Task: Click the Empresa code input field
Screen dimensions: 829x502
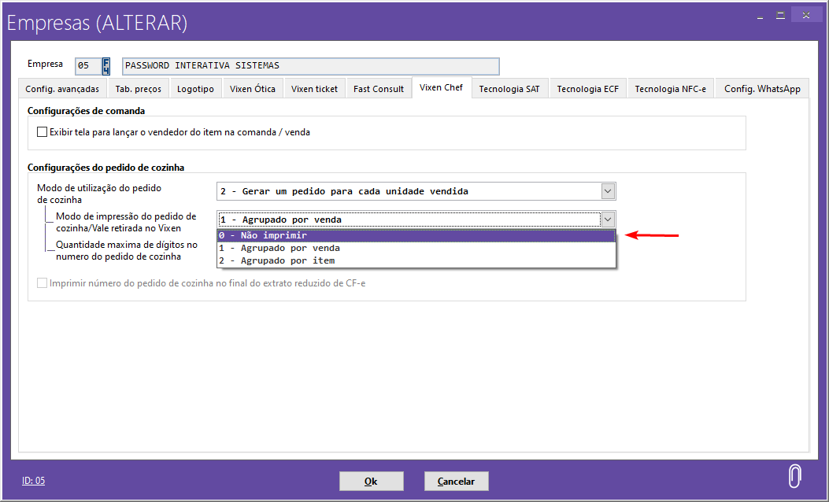Action: coord(87,65)
